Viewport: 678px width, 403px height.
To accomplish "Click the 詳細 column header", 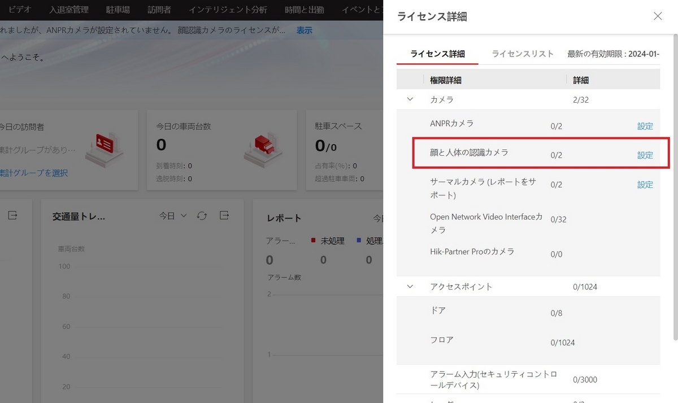I will [581, 80].
